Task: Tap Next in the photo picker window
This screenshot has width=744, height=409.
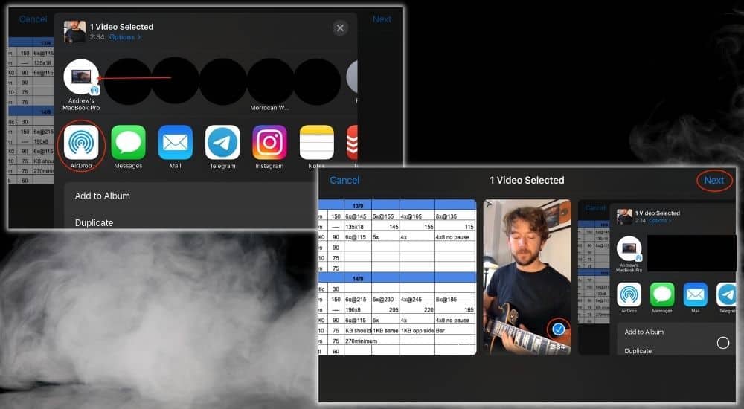Action: (713, 180)
